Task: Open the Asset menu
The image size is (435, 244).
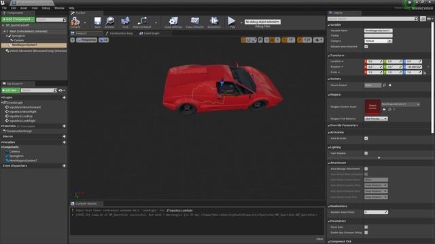Action: pyautogui.click(x=24, y=8)
